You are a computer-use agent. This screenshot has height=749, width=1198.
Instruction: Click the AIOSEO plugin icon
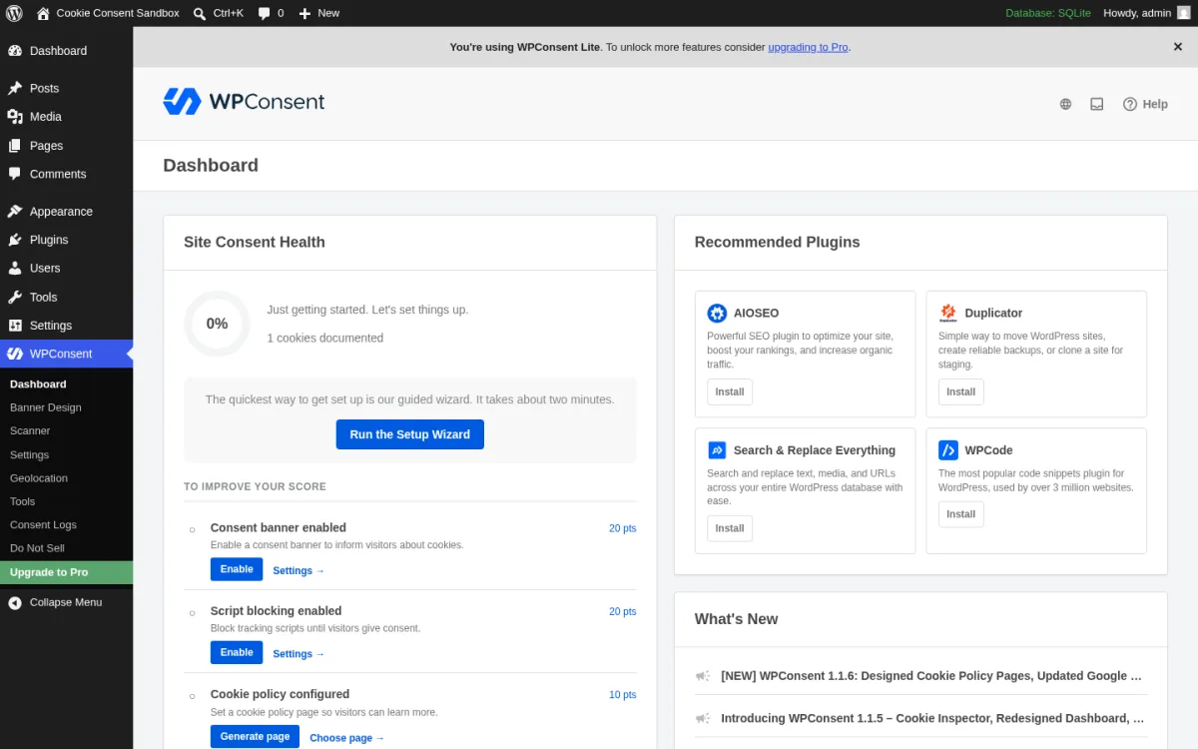[x=717, y=313]
